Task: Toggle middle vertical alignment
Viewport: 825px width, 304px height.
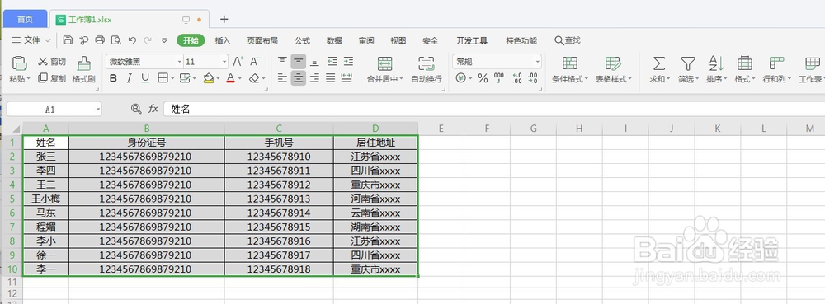Action: [299, 62]
